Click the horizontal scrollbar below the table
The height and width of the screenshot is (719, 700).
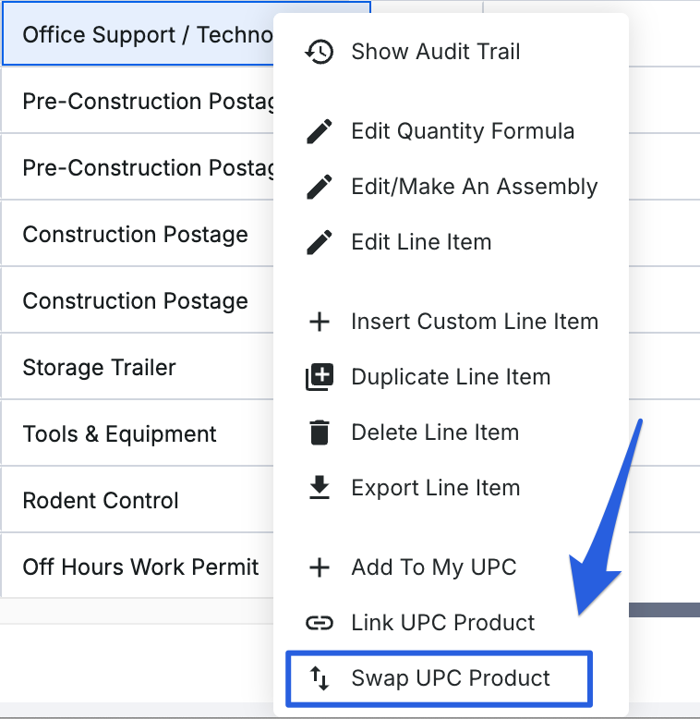(663, 610)
